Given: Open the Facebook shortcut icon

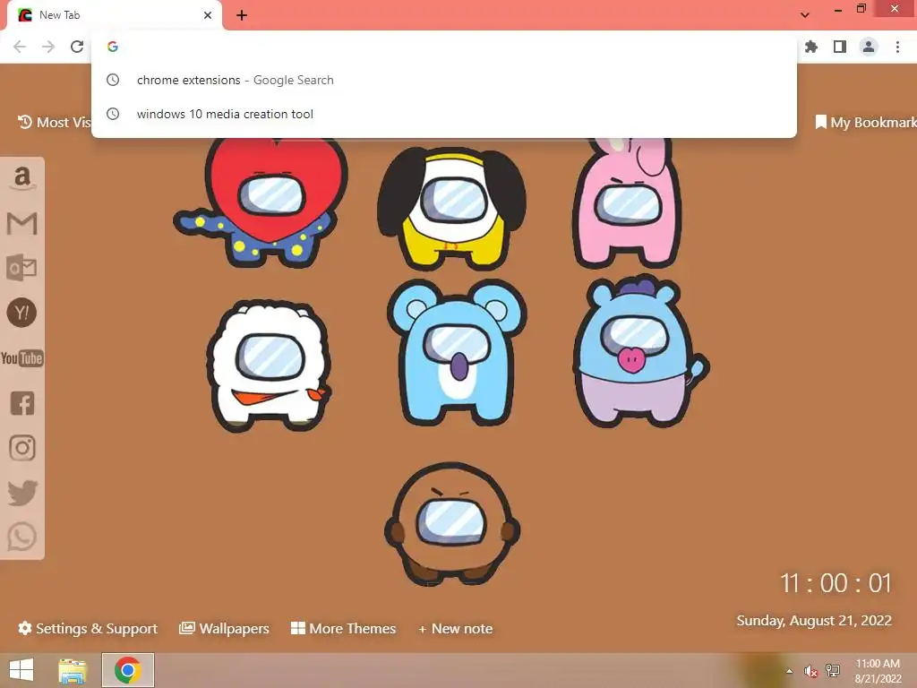Looking at the screenshot, I should (x=22, y=403).
